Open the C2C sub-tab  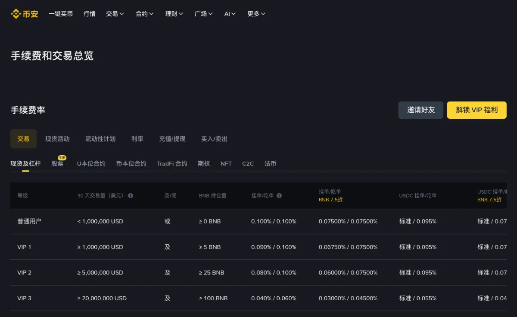[248, 163]
